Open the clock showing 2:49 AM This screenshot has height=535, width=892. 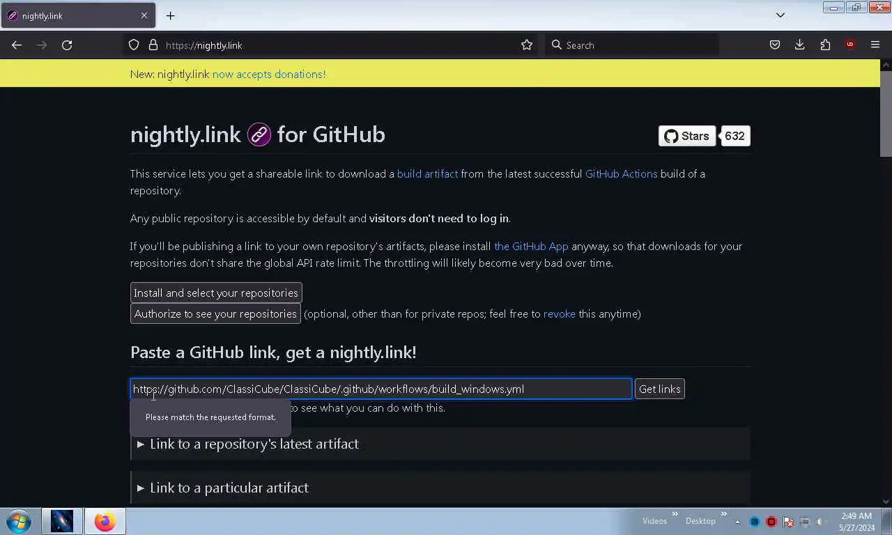[x=856, y=522]
